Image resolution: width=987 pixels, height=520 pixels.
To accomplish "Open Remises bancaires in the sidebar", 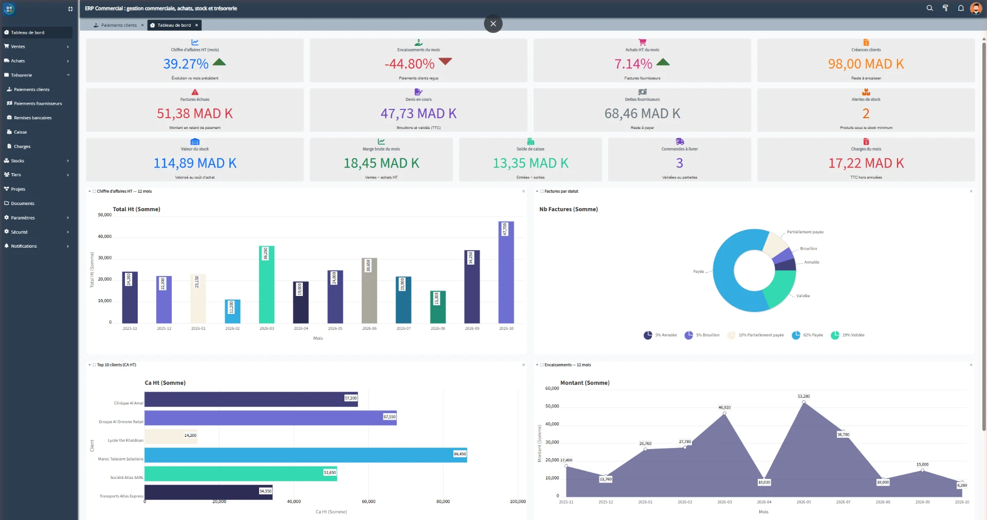I will coord(37,118).
